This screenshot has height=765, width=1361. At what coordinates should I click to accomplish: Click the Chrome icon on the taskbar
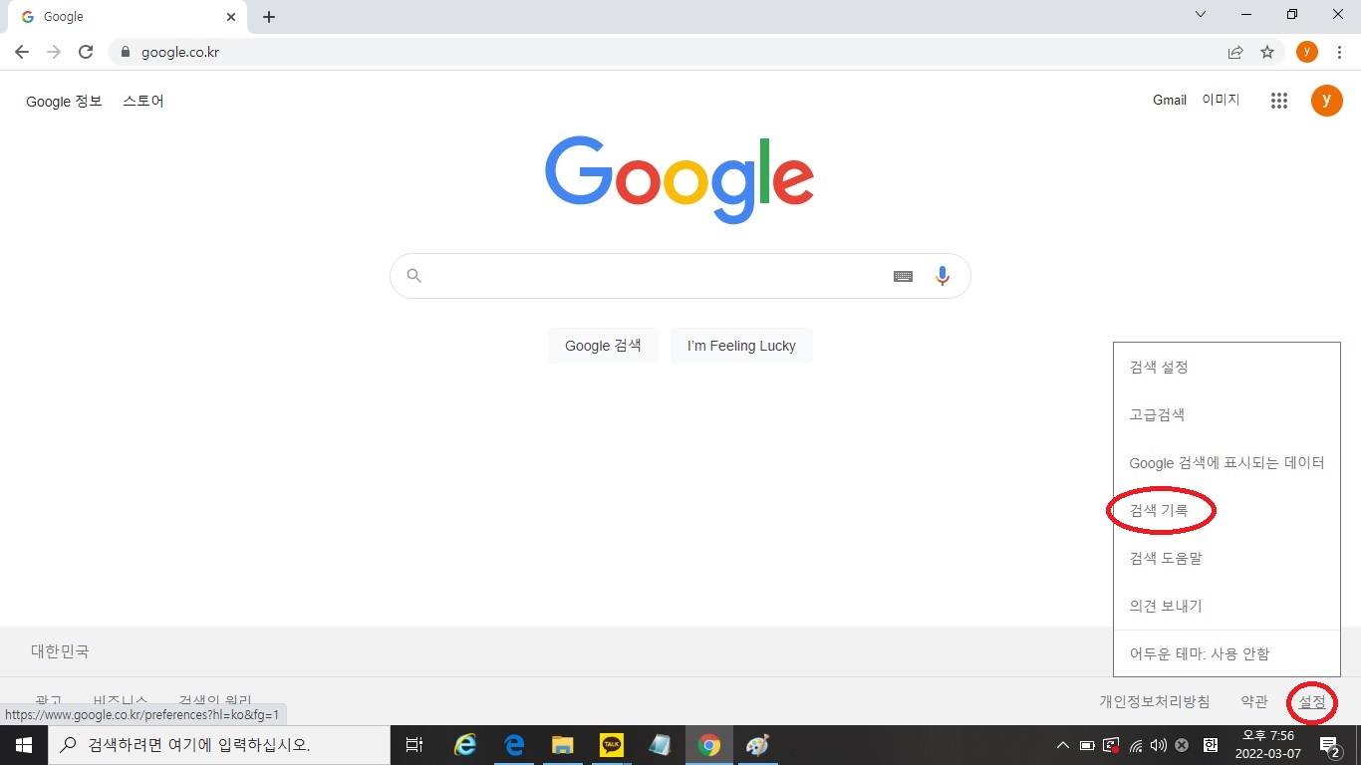(708, 744)
